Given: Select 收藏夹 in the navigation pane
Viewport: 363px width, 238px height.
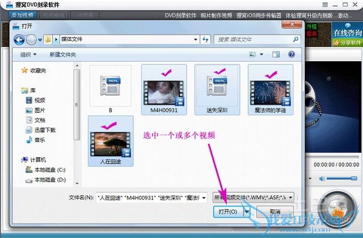Looking at the screenshot, I should point(34,71).
